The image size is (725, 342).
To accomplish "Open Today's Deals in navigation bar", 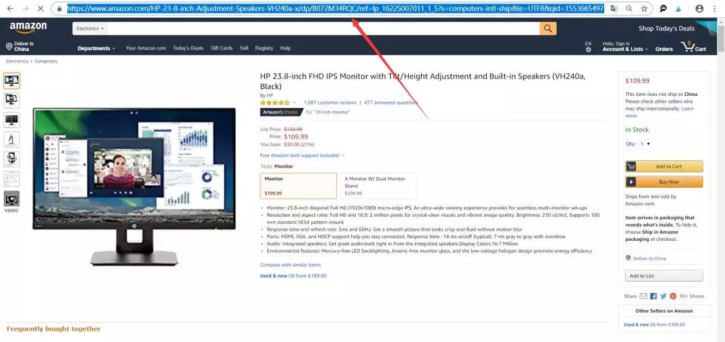I will [x=188, y=48].
